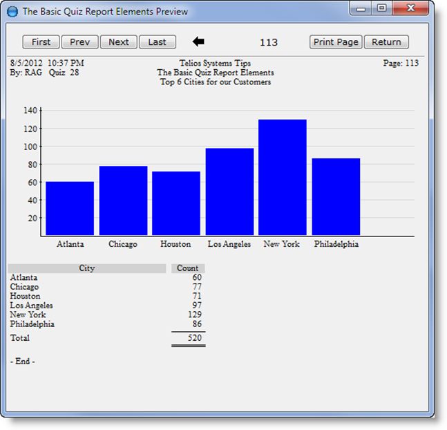Viewport: 447px width, 430px height.
Task: Close the report preview window
Action: tap(410, 8)
